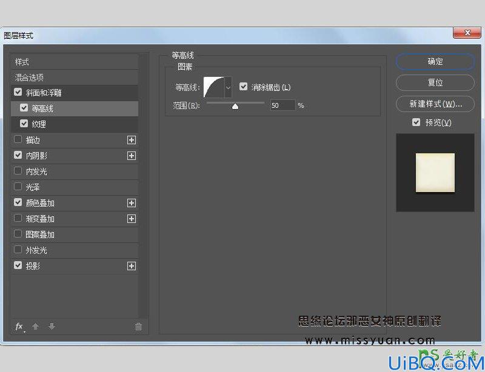The height and width of the screenshot is (372, 485).
Task: Open the 斜面和浮雕 settings row
Action: click(x=75, y=93)
